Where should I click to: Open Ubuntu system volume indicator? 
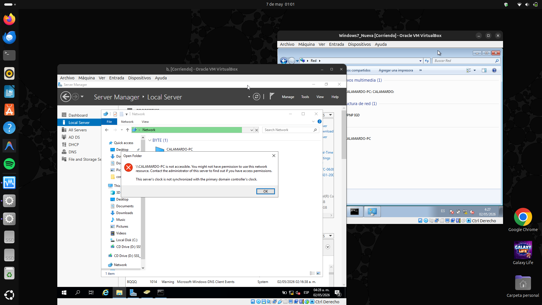point(527,4)
